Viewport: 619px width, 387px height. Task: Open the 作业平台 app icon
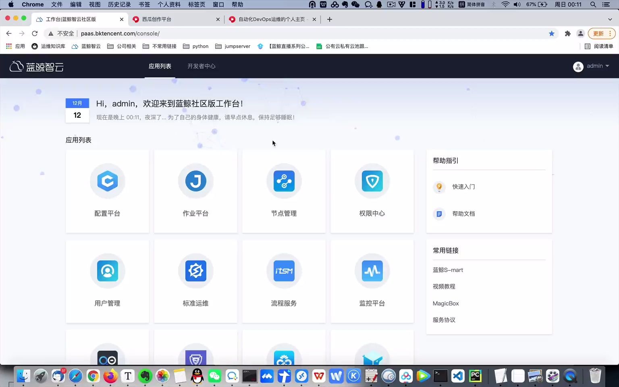(195, 181)
